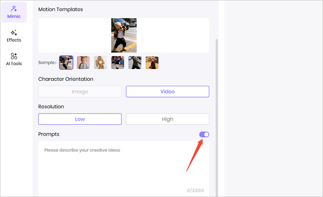Click the large motion template preview
This screenshot has width=323, height=197.
124,35
